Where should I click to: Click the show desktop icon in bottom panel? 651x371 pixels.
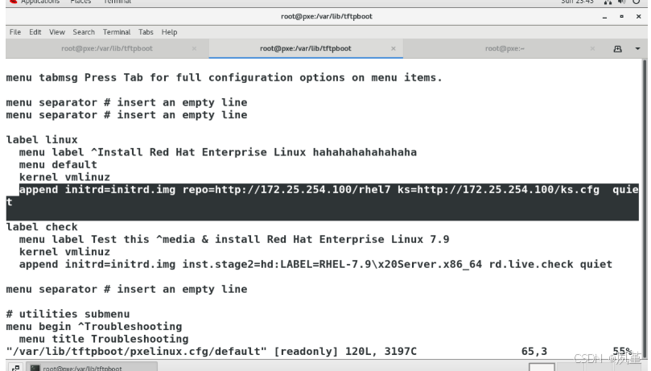(x=15, y=368)
